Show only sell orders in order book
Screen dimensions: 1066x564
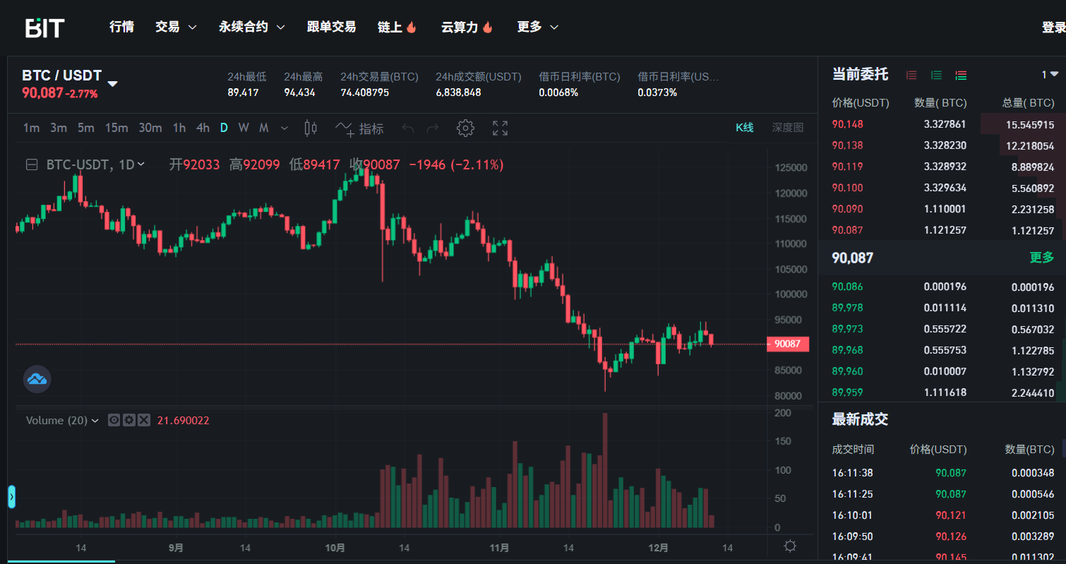tap(911, 75)
